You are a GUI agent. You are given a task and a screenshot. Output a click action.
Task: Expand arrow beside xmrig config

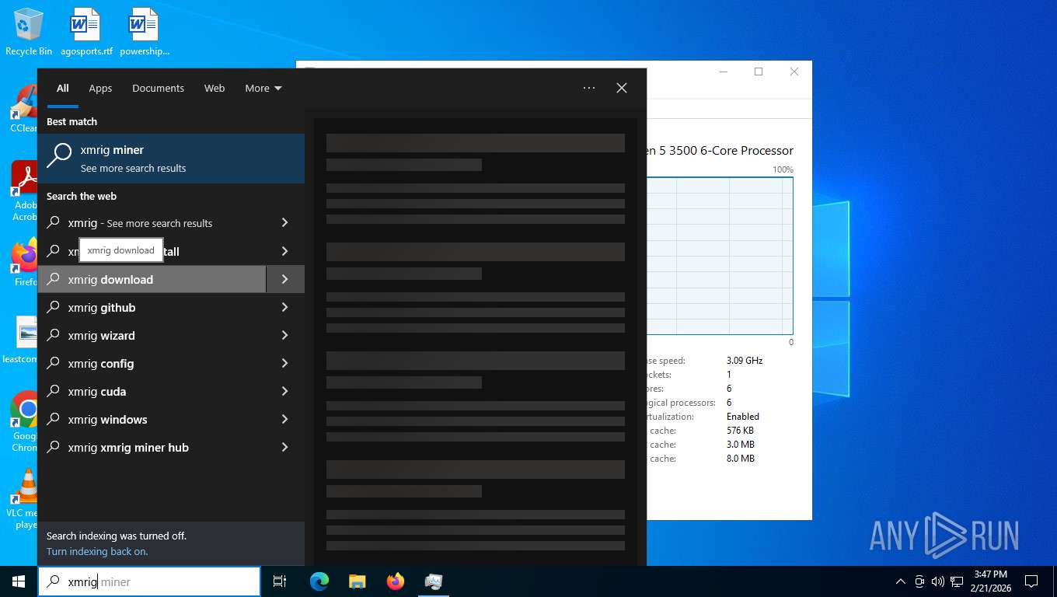[285, 363]
